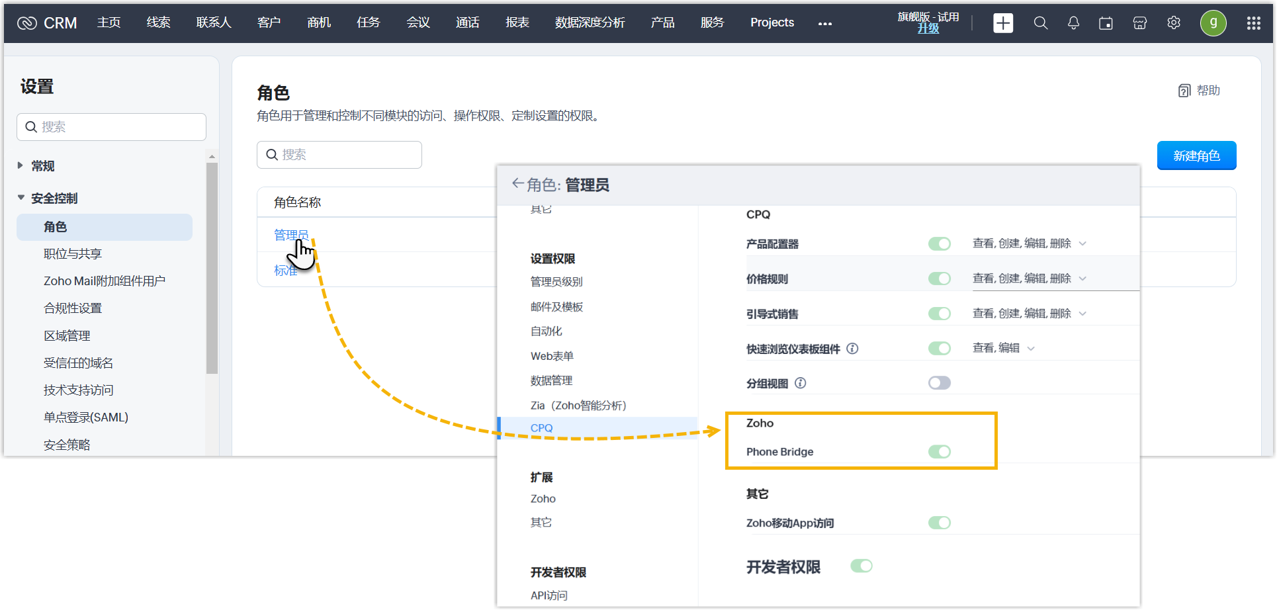Viewport: 1277px width, 610px height.
Task: Open the 报表 menu in the top bar
Action: [517, 22]
